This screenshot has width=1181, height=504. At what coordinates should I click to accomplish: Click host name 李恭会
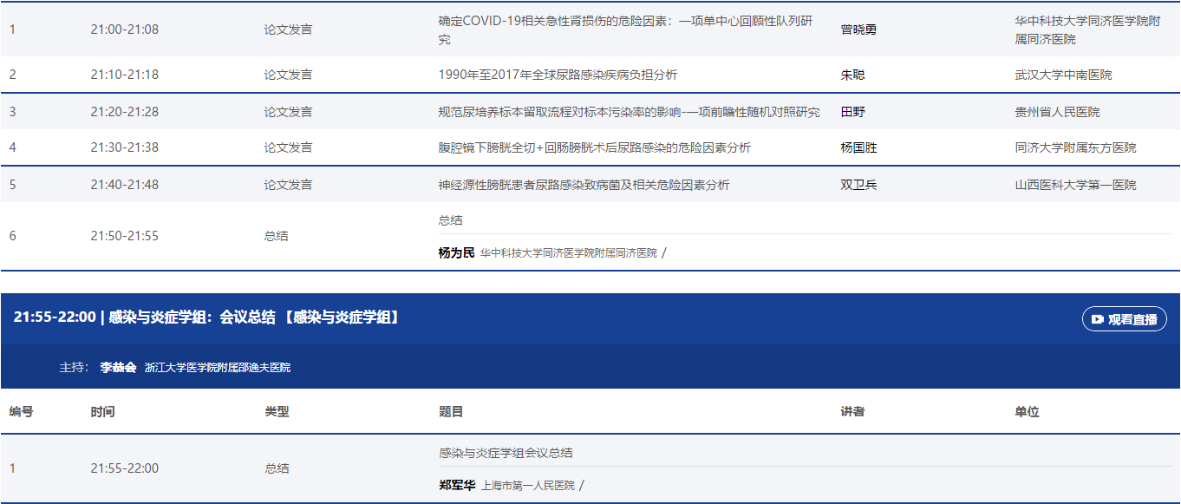(x=118, y=367)
